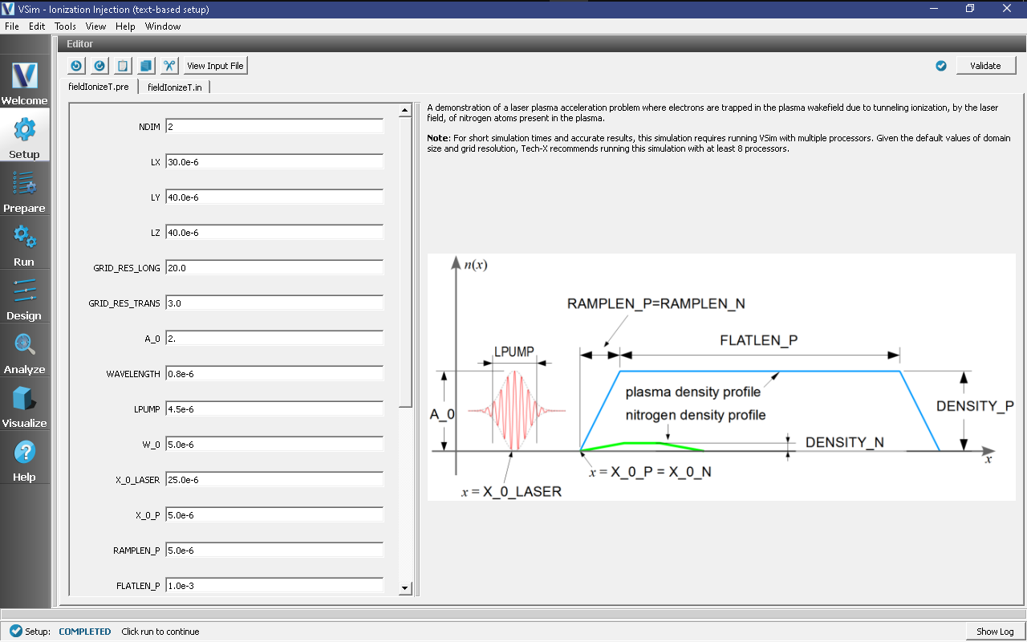Viewport: 1027px width, 642px height.
Task: Click the 'COMPLETED' status text
Action: point(85,632)
